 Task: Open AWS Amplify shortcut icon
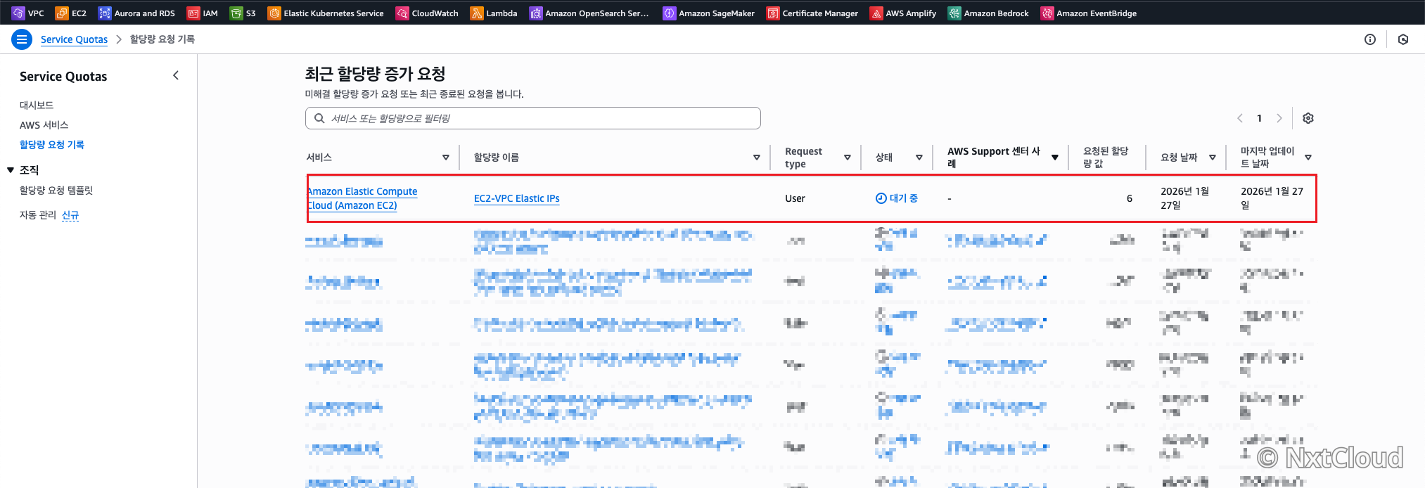[876, 13]
